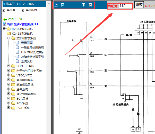Expand the 燃油供给系统 node
The height and width of the screenshot is (134, 155).
pos(8,84)
